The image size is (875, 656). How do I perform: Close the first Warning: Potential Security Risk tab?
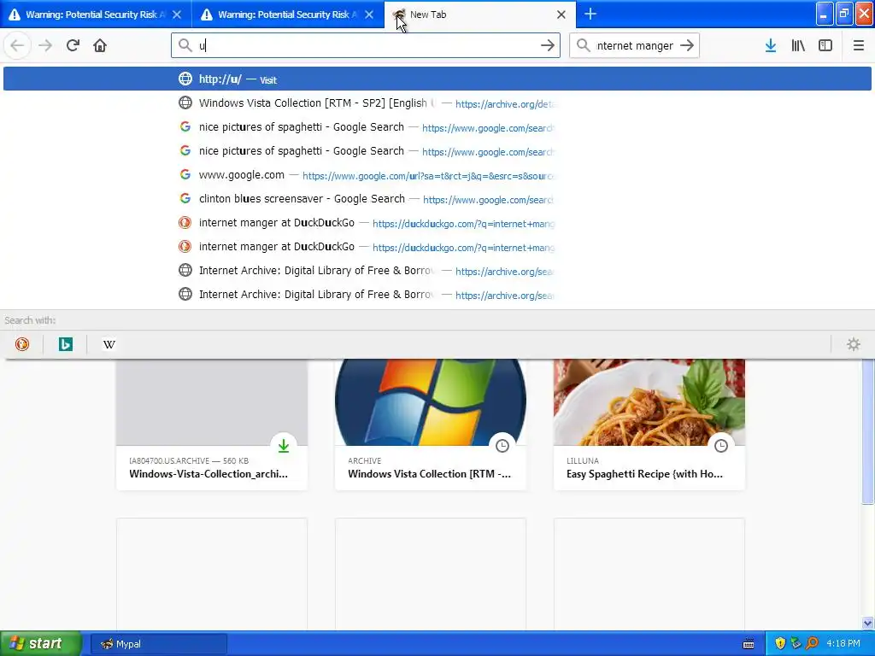(177, 15)
